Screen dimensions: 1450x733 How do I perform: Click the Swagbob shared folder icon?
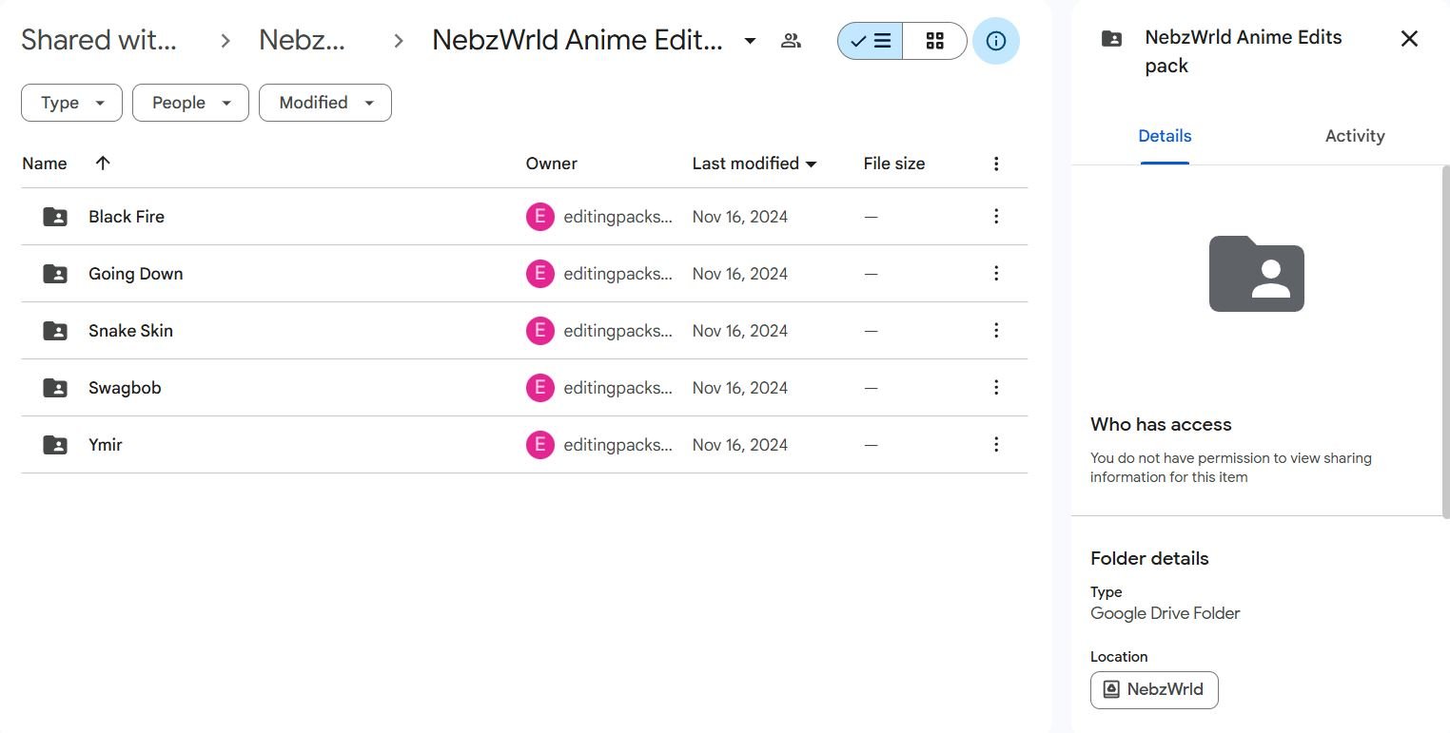click(x=55, y=388)
